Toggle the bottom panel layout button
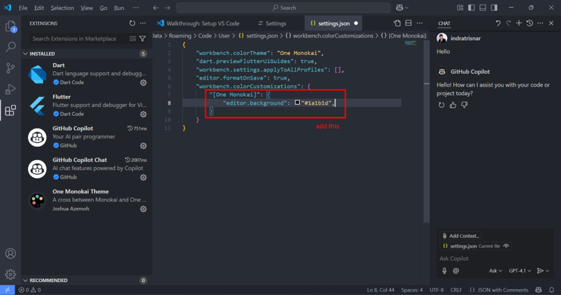 (x=483, y=8)
